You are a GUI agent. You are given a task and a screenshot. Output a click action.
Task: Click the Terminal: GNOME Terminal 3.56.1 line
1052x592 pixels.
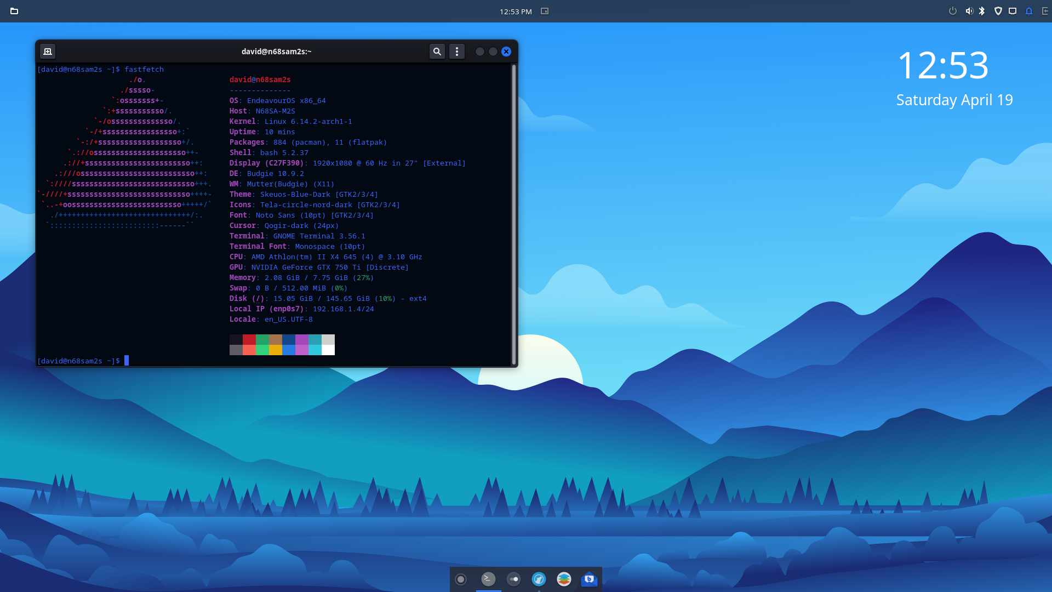point(298,236)
